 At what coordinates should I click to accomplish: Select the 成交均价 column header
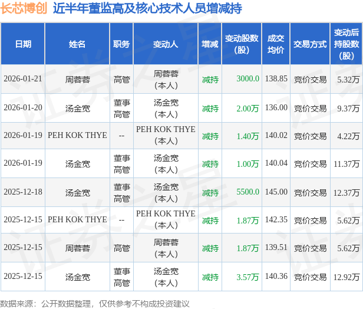(x=276, y=44)
